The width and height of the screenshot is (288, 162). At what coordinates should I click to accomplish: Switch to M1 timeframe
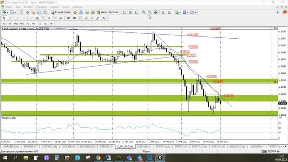pyautogui.click(x=4, y=24)
